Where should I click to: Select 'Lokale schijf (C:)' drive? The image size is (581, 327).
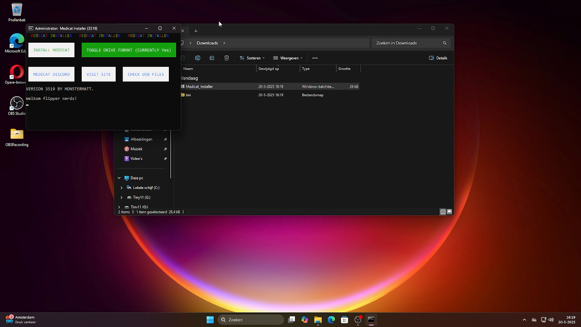click(146, 188)
